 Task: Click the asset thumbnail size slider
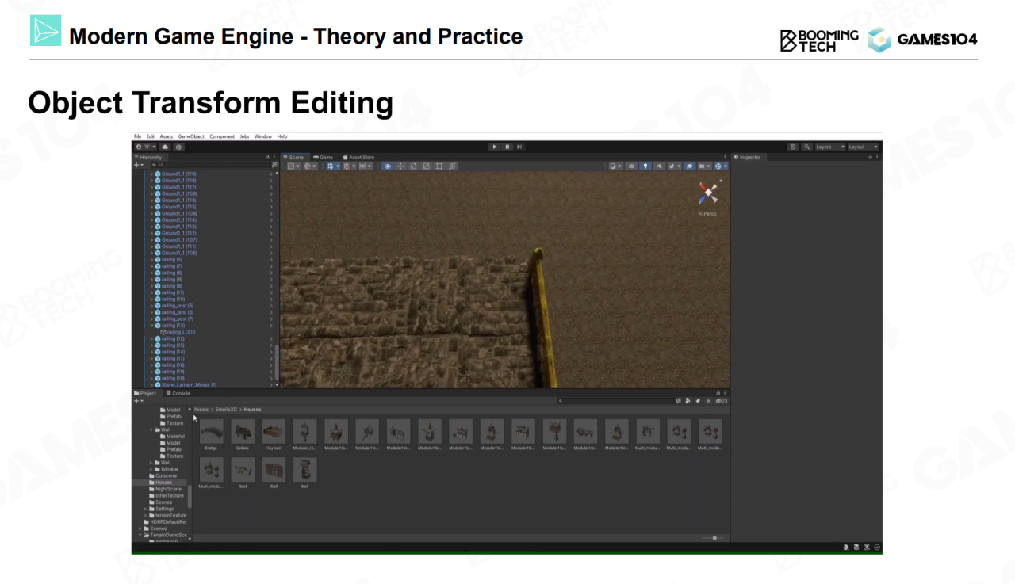tap(714, 538)
